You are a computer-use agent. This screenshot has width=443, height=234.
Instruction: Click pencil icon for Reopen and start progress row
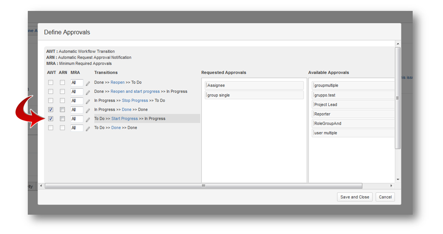coord(88,92)
